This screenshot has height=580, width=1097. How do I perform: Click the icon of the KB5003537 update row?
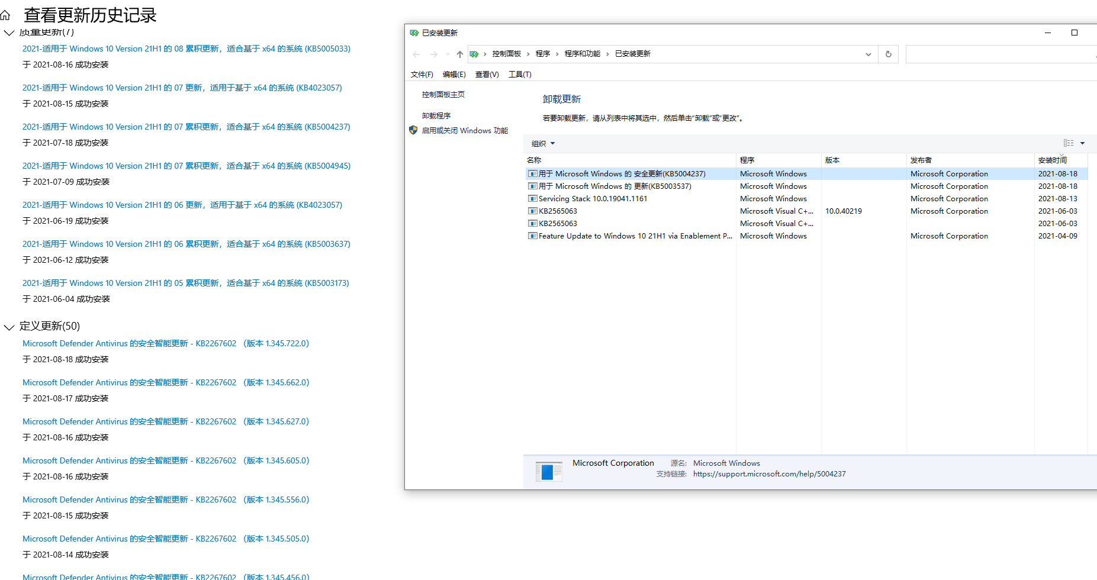pyautogui.click(x=533, y=186)
